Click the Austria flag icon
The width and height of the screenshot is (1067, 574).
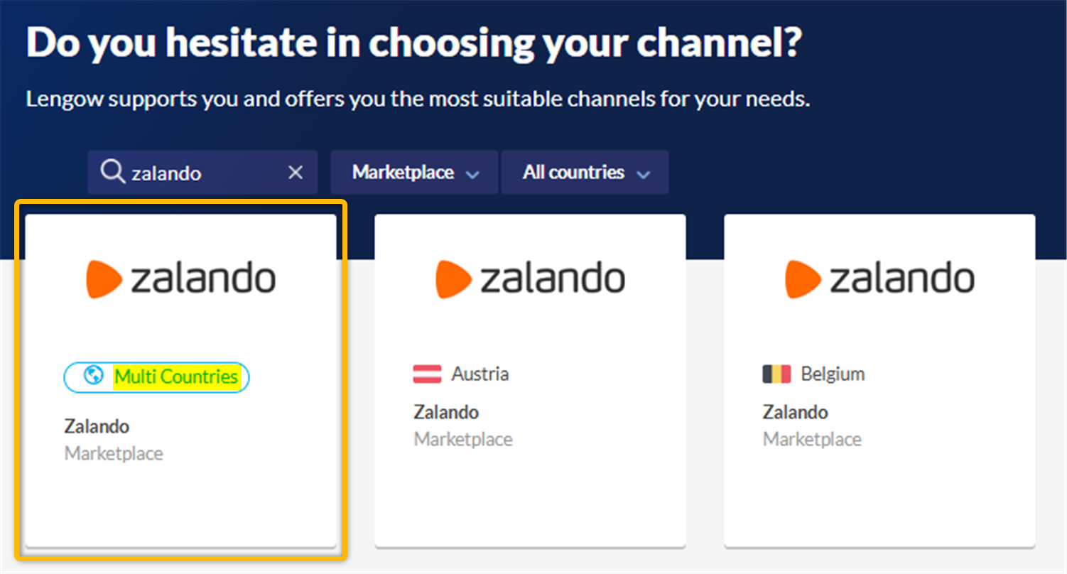427,374
